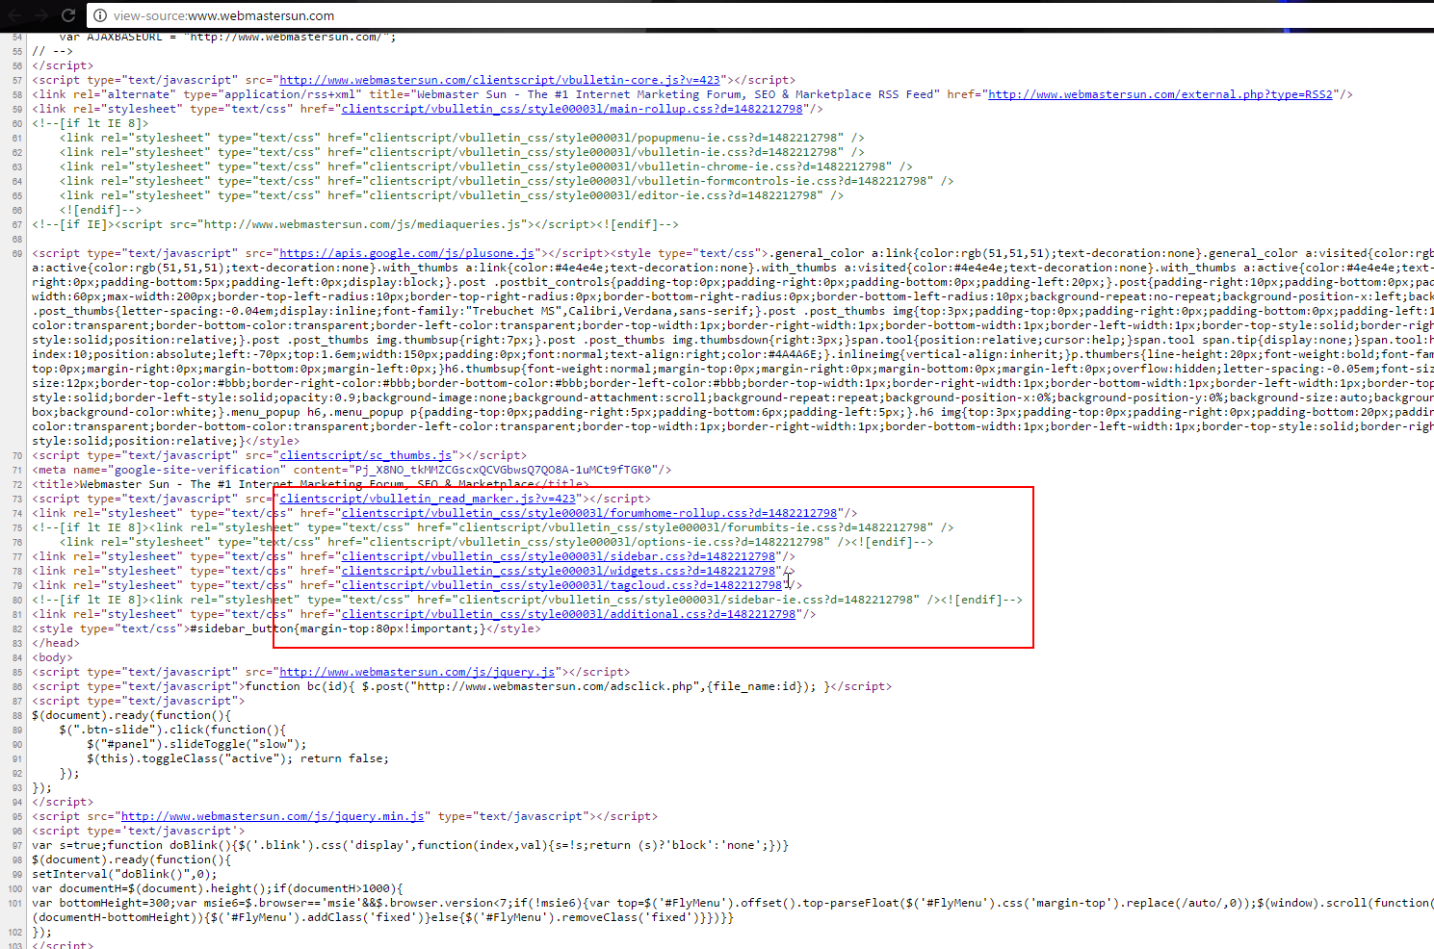Click the slideToggle("slow") code line
This screenshot has width=1434, height=949.
196,744
